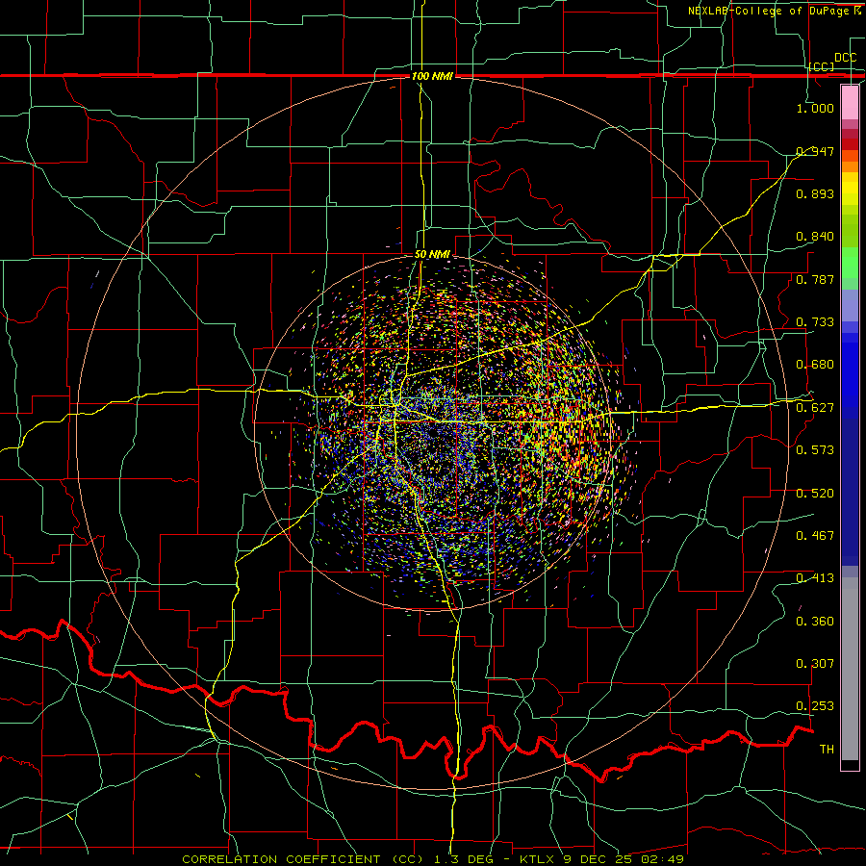Click the orange segment of the color bar
The width and height of the screenshot is (866, 866).
tap(850, 161)
